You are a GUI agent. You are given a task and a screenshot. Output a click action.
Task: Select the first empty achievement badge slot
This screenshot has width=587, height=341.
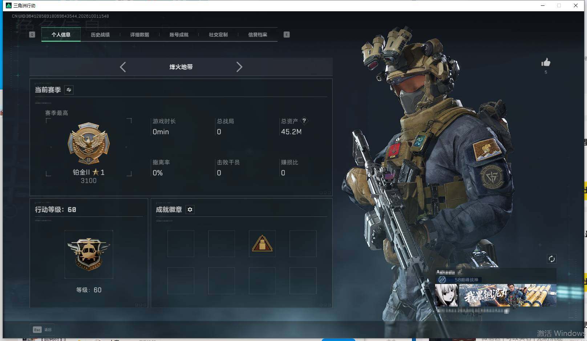point(181,244)
